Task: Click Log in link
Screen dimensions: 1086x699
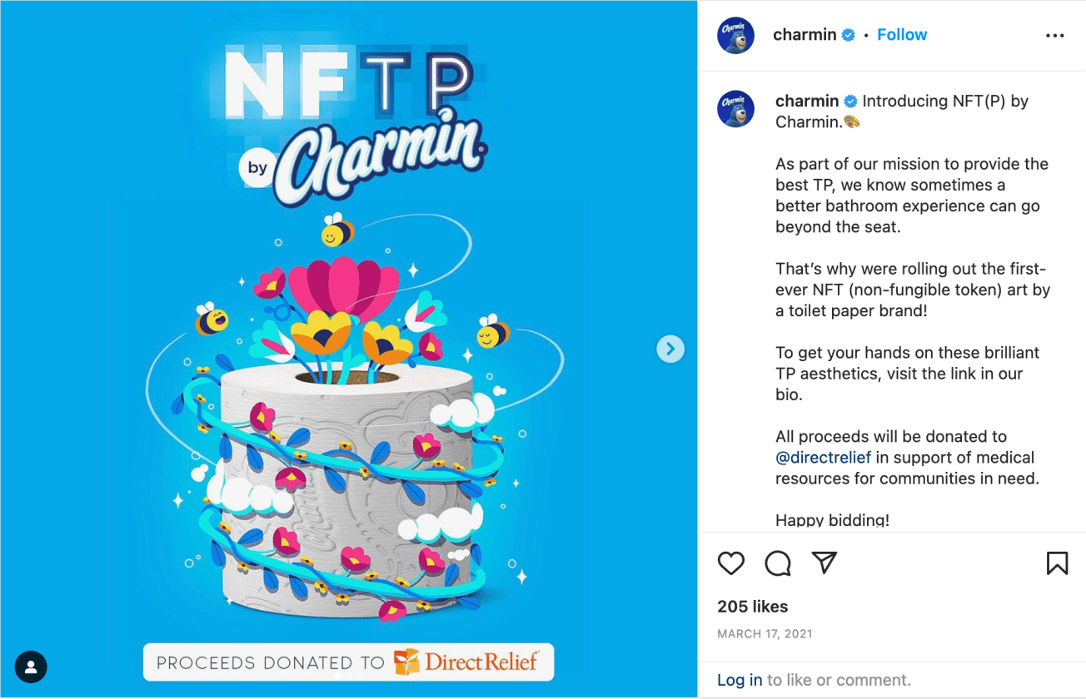Action: pyautogui.click(x=740, y=680)
